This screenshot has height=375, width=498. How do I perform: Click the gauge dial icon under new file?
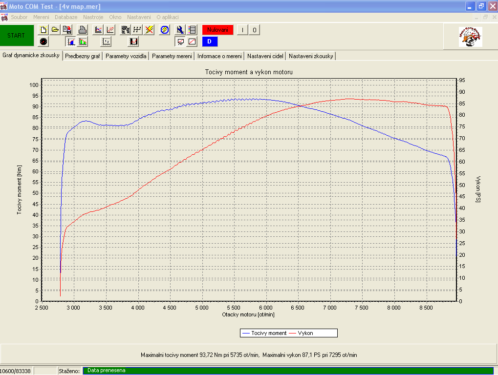(44, 42)
